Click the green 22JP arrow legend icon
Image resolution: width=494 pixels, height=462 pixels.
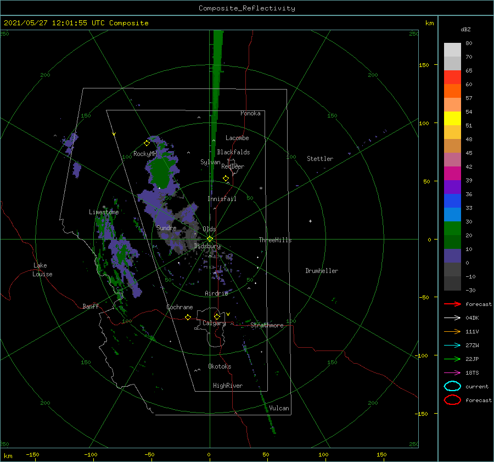pos(452,359)
